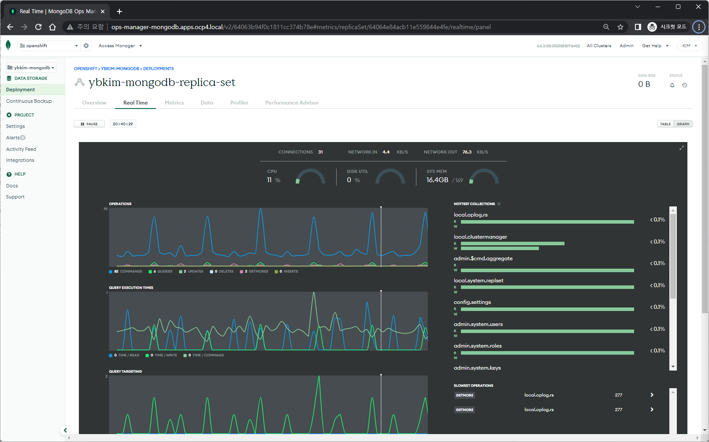The height and width of the screenshot is (442, 709).
Task: Open the Performance Advisor tab
Action: 292,103
